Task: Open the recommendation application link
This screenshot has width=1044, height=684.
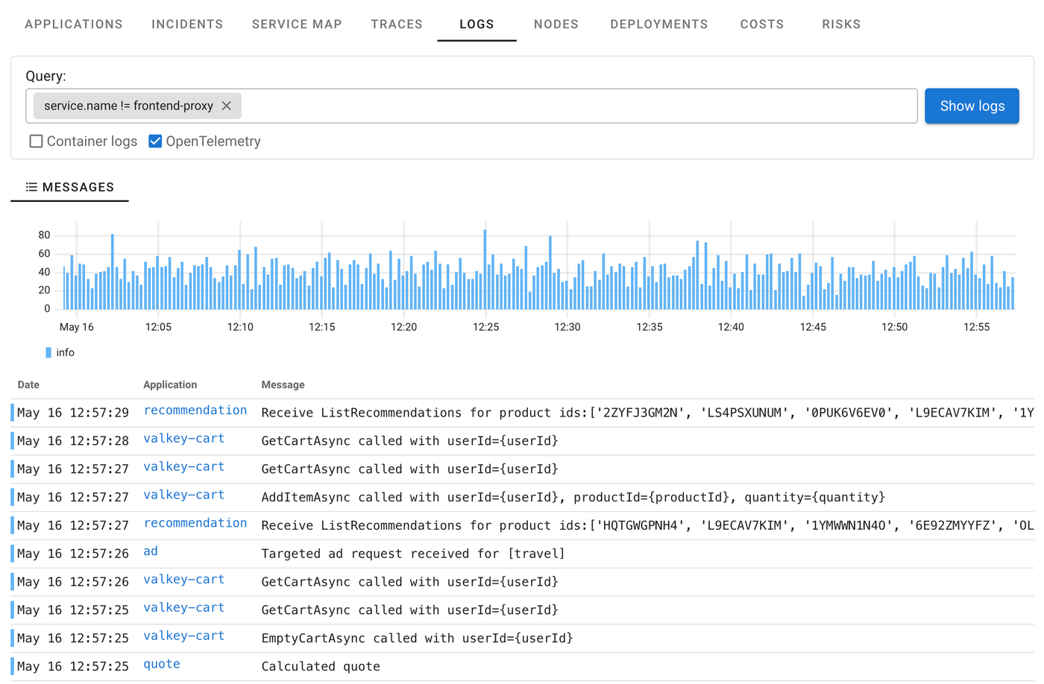Action: pos(195,411)
